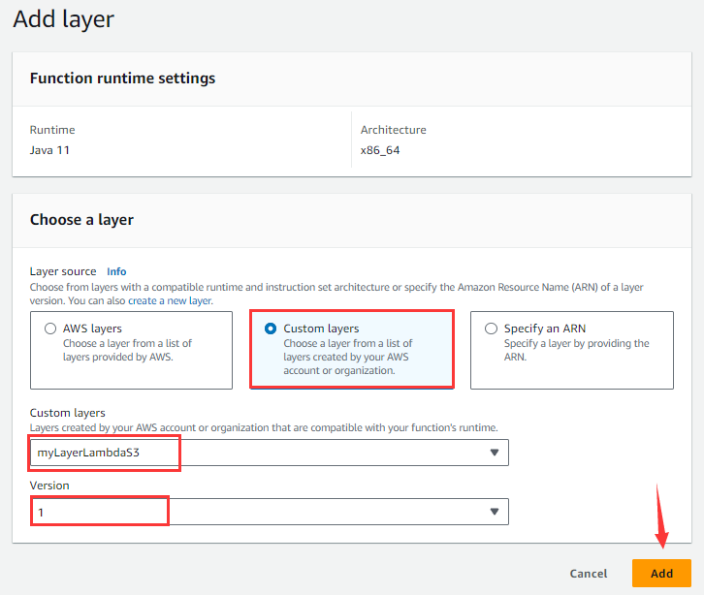Screen dimensions: 704x595
Task: Open the myLayerLambdaS3 custom layers dropdown
Action: [x=262, y=453]
